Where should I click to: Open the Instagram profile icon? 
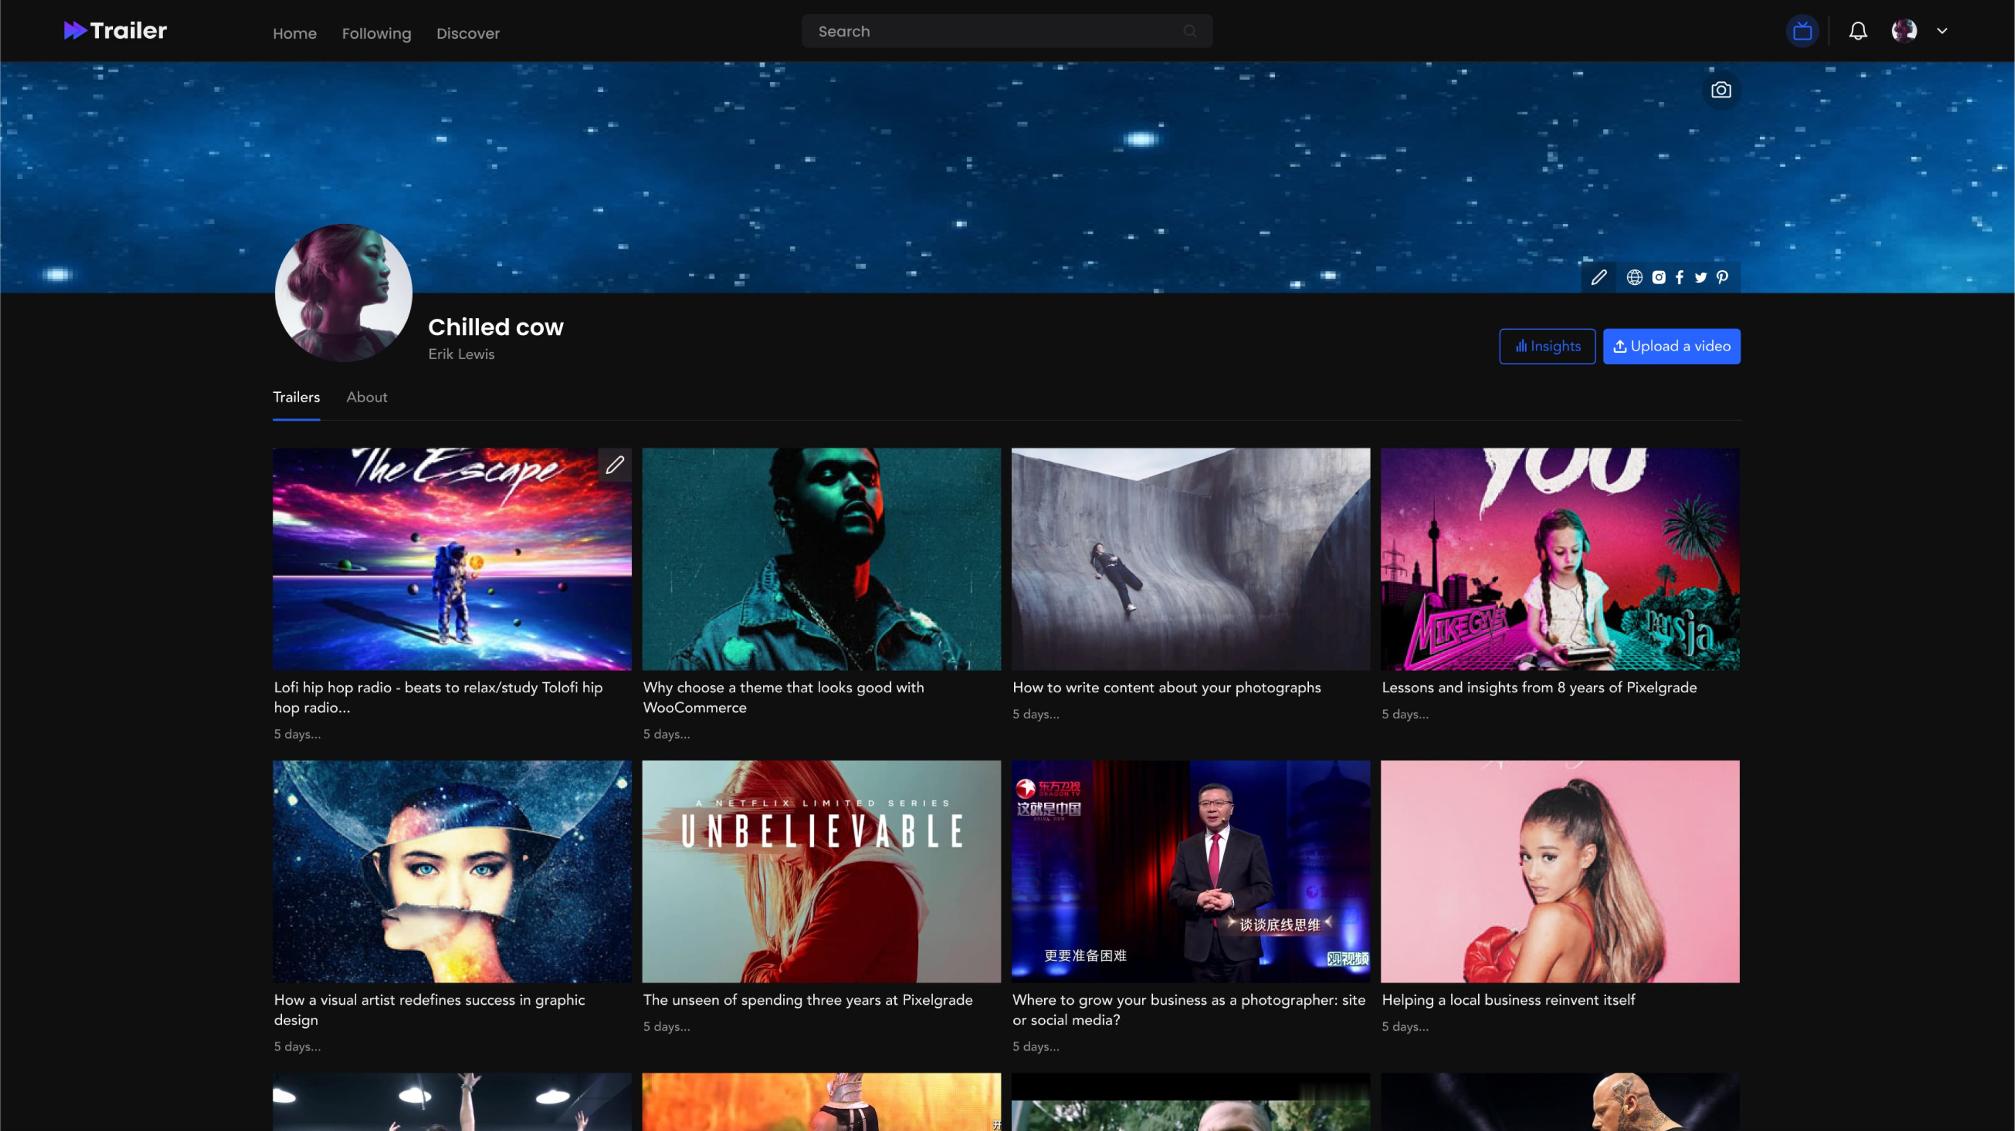pyautogui.click(x=1658, y=277)
